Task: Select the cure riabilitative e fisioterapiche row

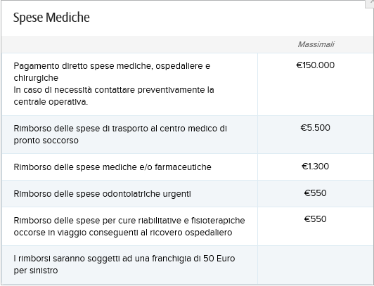Action: click(187, 226)
